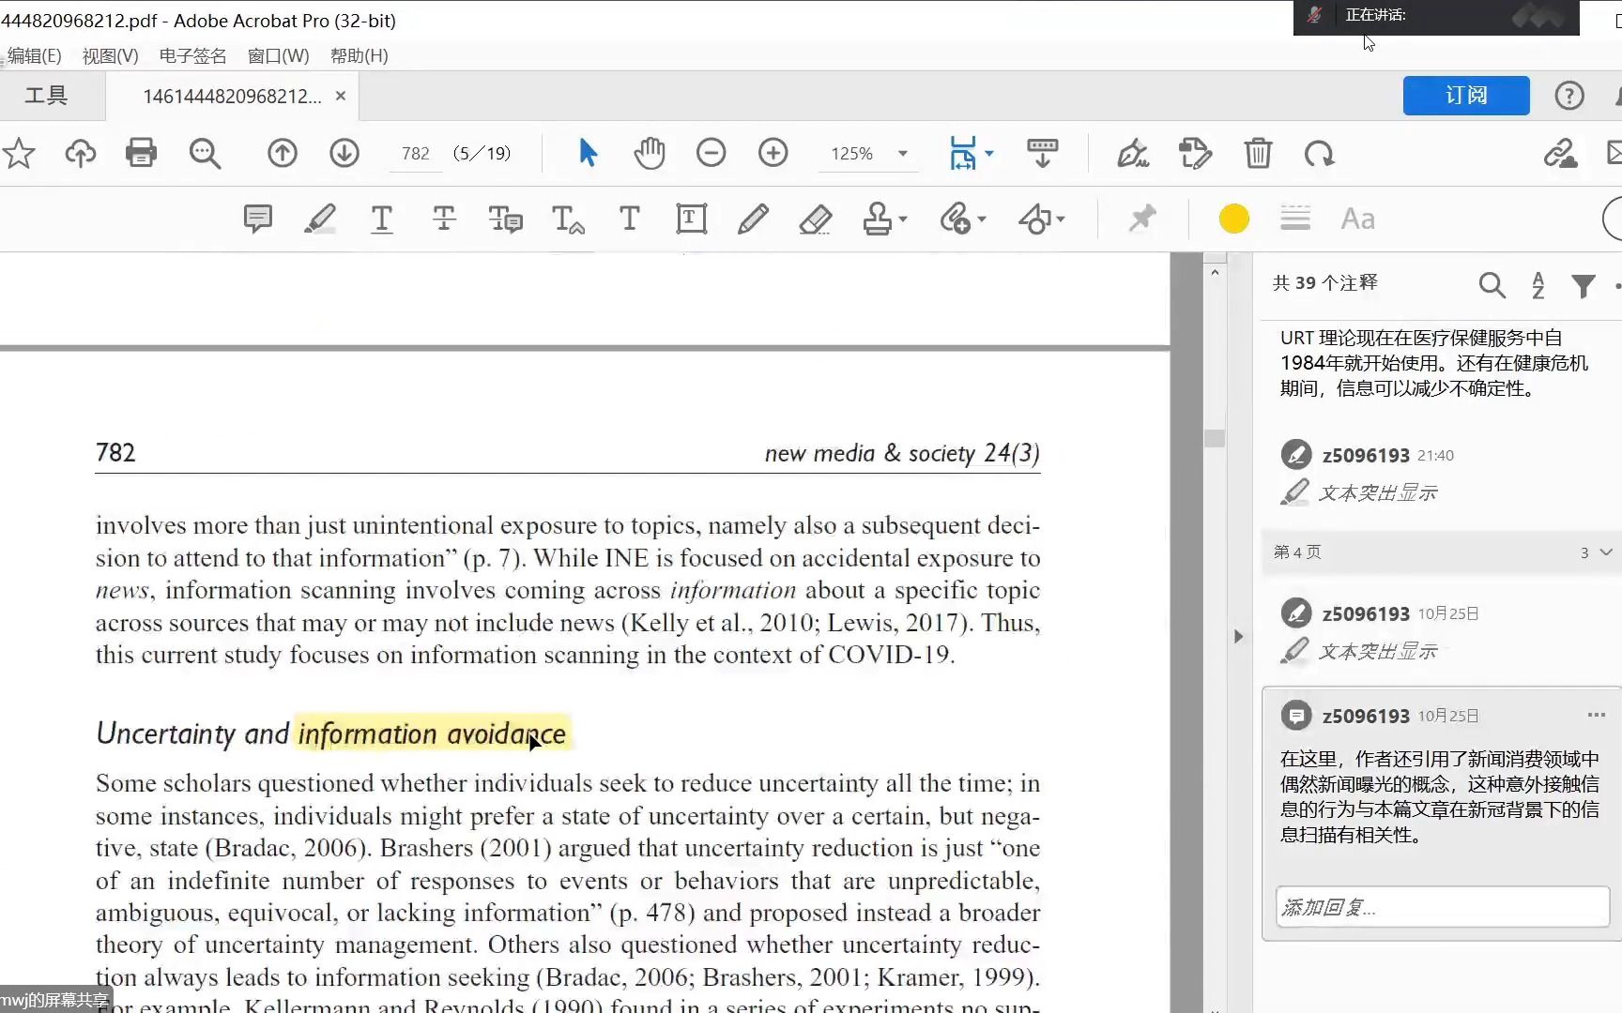1622x1013 pixels.
Task: Select the replace text tool
Action: point(506,219)
